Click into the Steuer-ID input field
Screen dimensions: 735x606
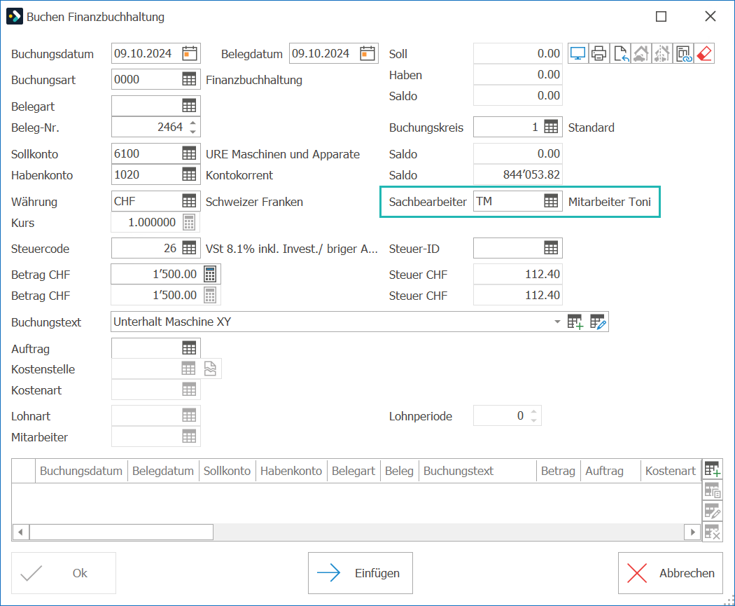point(508,248)
